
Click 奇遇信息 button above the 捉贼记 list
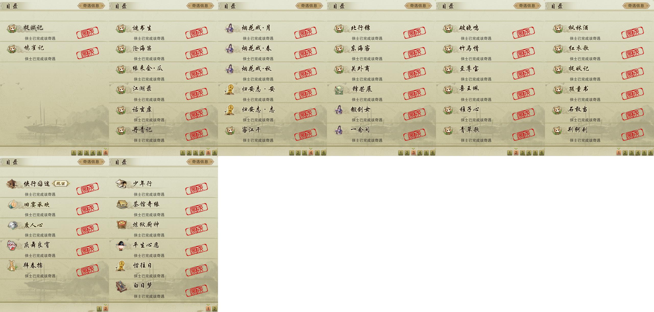91,6
